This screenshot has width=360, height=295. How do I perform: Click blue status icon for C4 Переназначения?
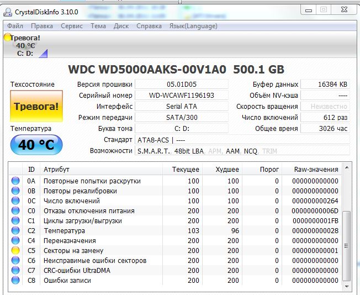point(15,240)
